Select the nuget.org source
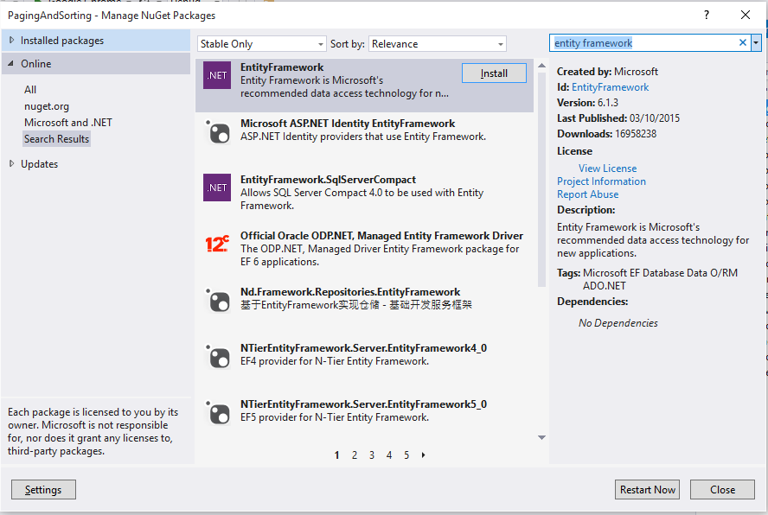This screenshot has height=515, width=768. tap(47, 106)
